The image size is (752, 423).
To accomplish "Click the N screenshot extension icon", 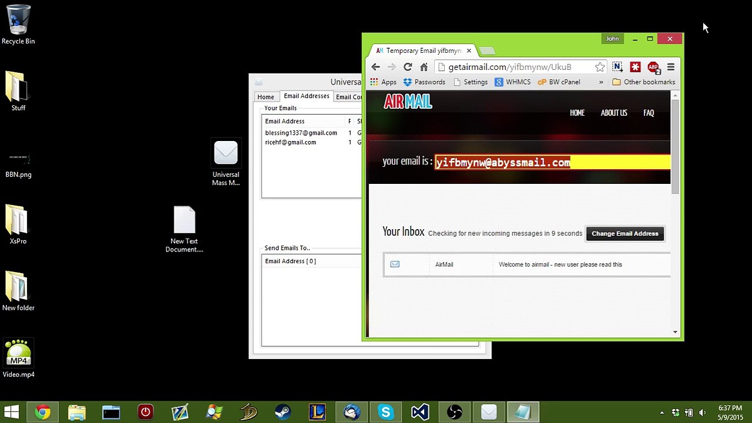I will pos(617,67).
